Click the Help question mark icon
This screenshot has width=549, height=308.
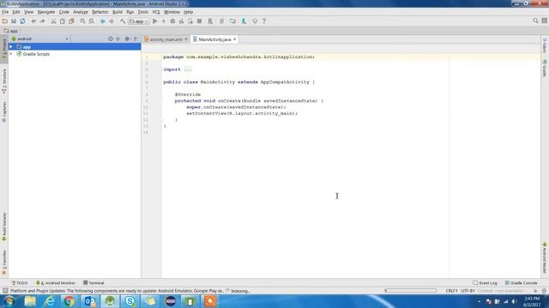(x=264, y=21)
